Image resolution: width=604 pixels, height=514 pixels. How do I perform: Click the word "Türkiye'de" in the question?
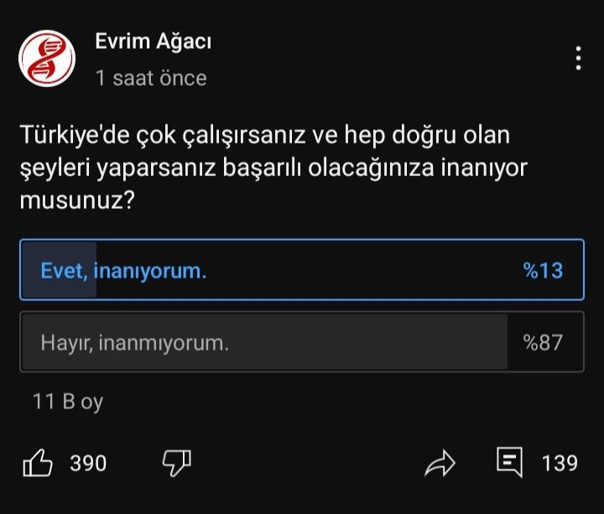pos(75,135)
